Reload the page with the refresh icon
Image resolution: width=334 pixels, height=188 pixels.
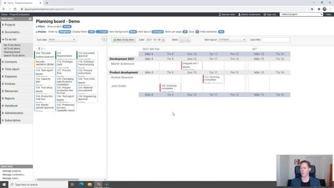15,9
